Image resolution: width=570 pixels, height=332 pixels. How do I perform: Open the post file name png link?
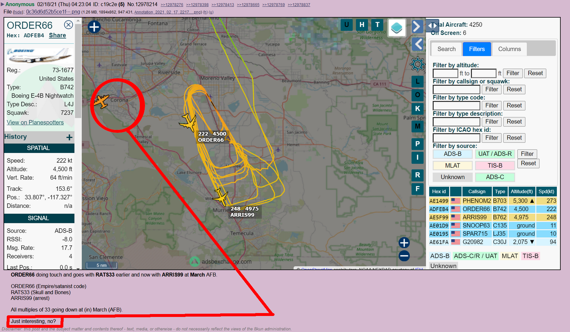53,12
